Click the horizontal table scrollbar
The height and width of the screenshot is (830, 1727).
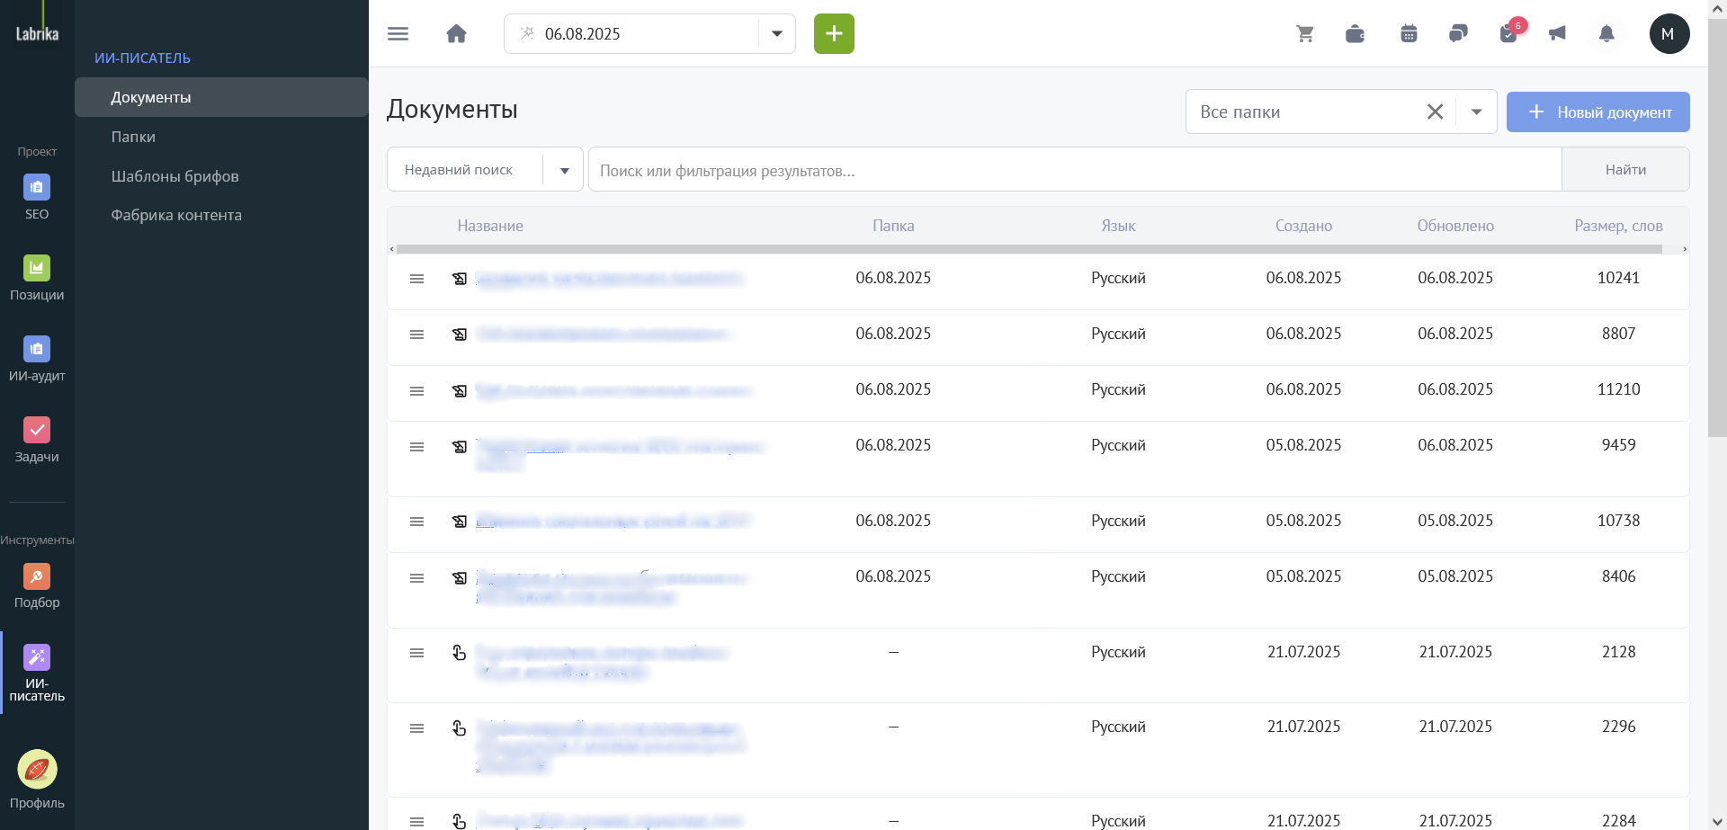[x=1029, y=249]
